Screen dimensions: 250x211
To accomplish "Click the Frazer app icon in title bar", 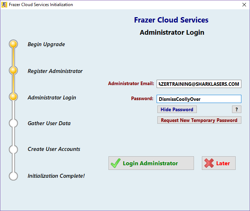I will [4, 5].
